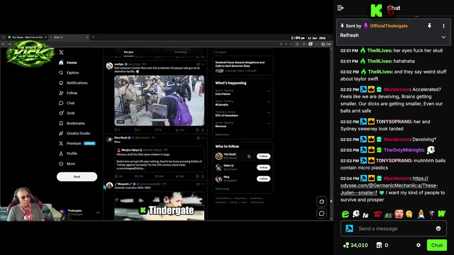Open Tindergate account menu three dots

point(98,212)
